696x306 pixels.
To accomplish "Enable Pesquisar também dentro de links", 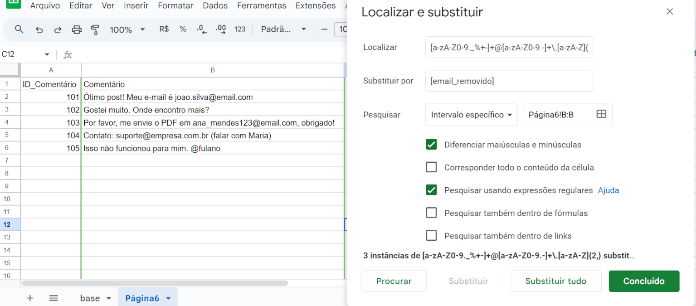I will coord(431,236).
